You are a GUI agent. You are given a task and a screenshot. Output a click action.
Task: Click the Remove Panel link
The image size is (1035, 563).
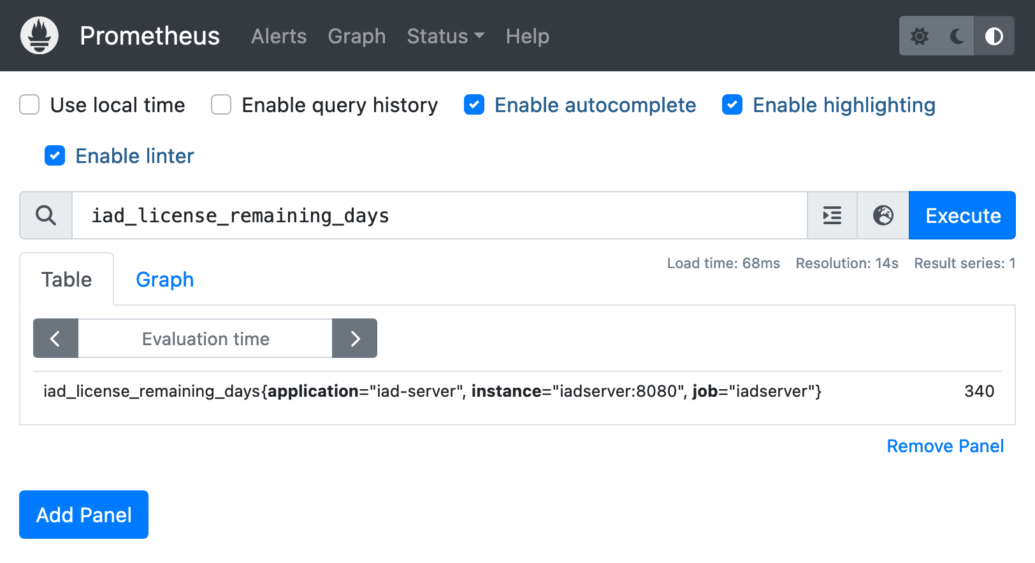click(945, 446)
